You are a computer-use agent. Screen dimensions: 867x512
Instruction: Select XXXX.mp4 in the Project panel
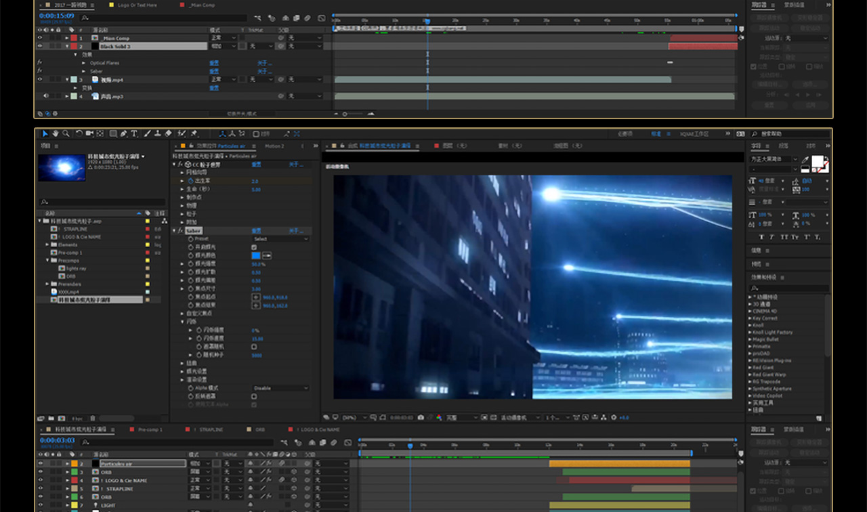point(69,291)
